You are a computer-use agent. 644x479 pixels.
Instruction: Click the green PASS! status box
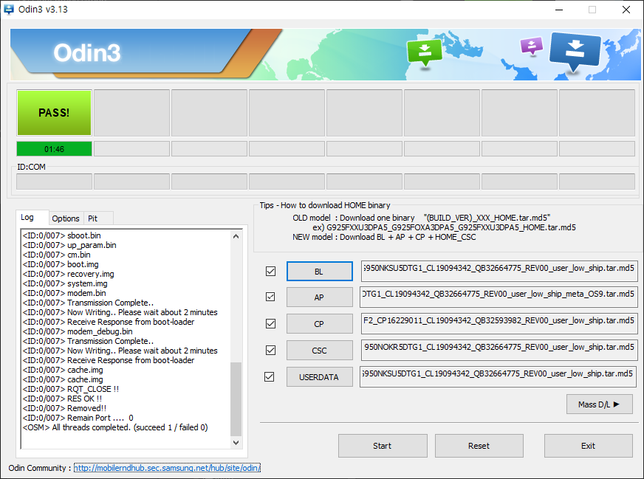[54, 113]
